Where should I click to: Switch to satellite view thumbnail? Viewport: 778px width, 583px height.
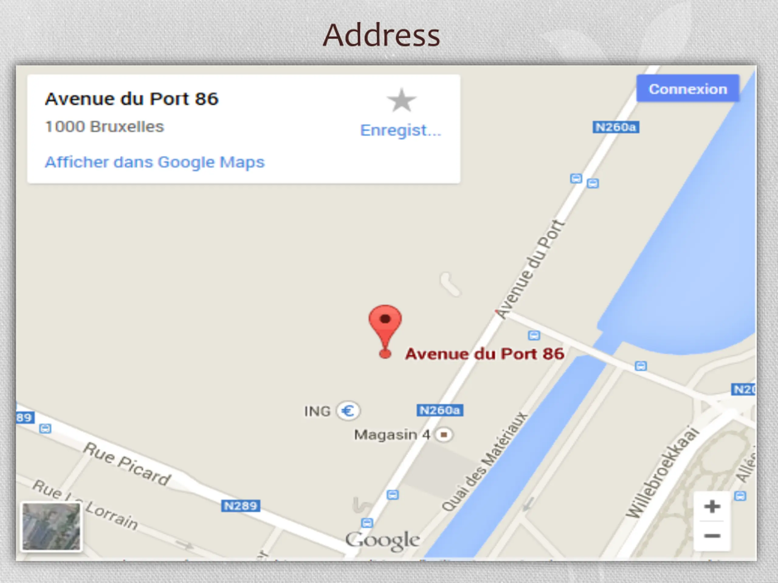51,527
